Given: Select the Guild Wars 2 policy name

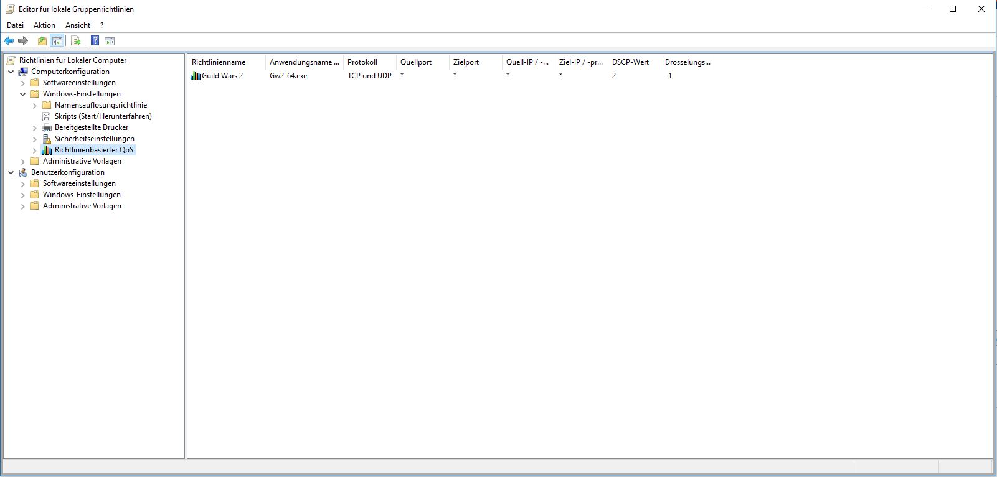Looking at the screenshot, I should point(222,76).
